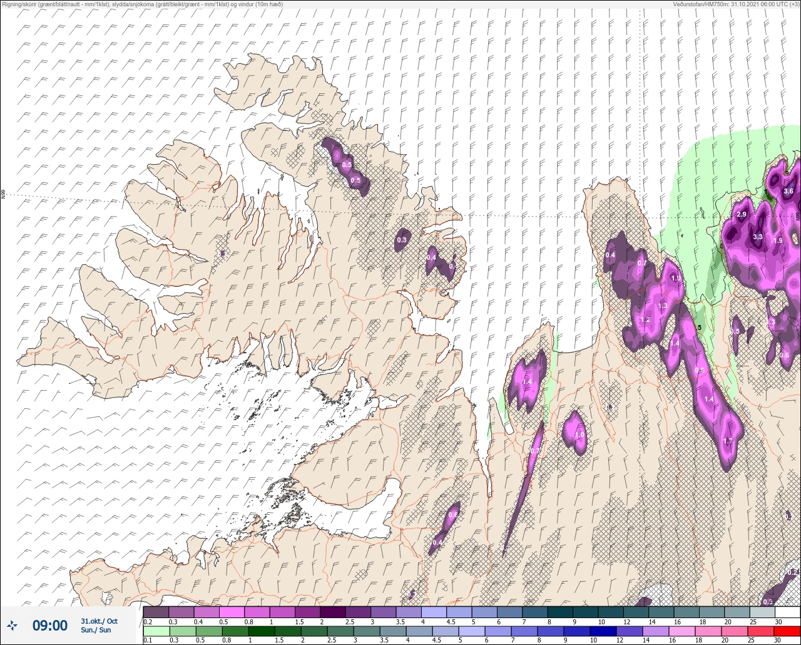
Task: Click the 1.0 precipitation value on the map
Action: 579,435
